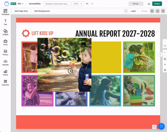Image resolution: width=167 pixels, height=132 pixels.
Task: Click the Saving... status button
Action: coord(136,4)
